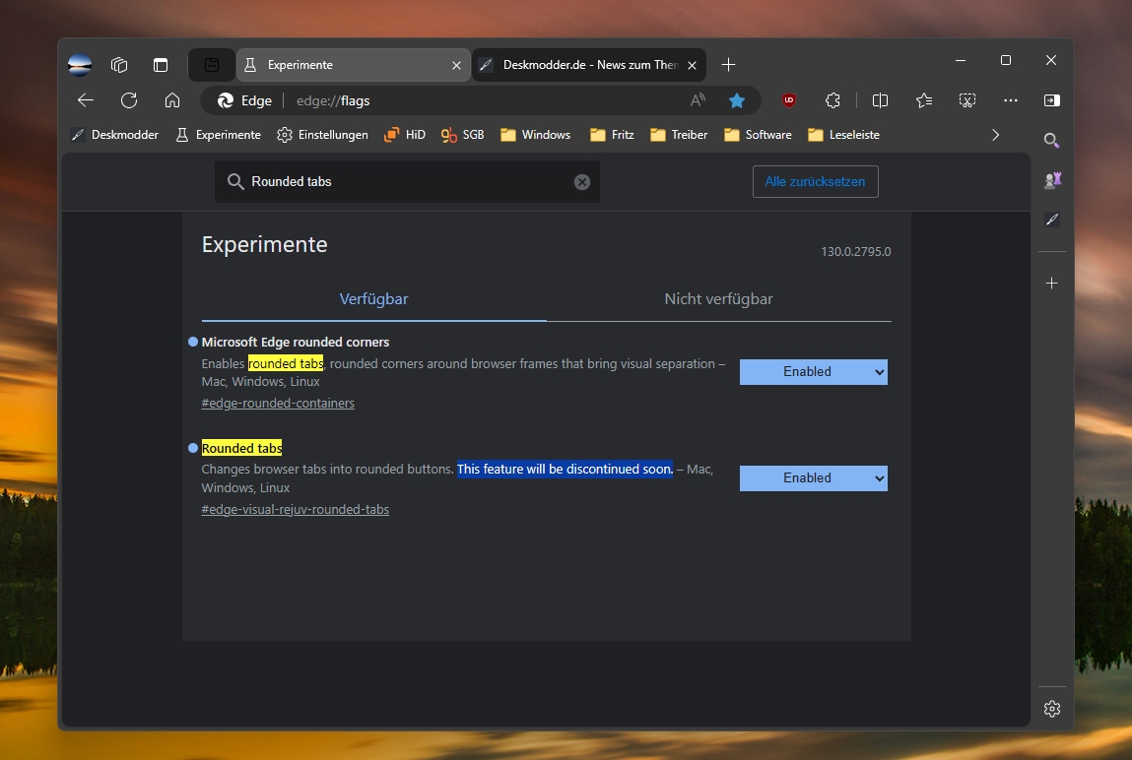This screenshot has height=760, width=1132.
Task: Add a sidebar app with plus
Action: tap(1052, 284)
